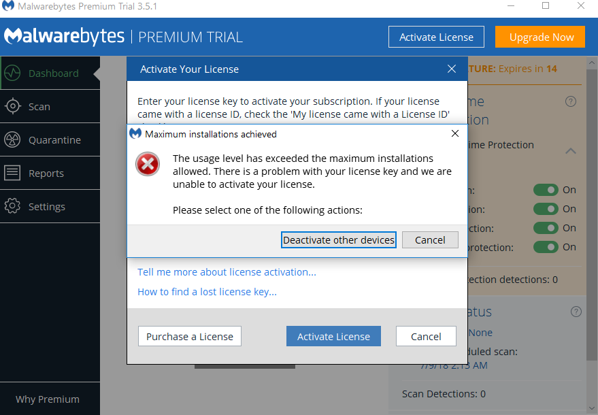The image size is (598, 415).
Task: Click Activate License button in the header
Action: [x=436, y=37]
